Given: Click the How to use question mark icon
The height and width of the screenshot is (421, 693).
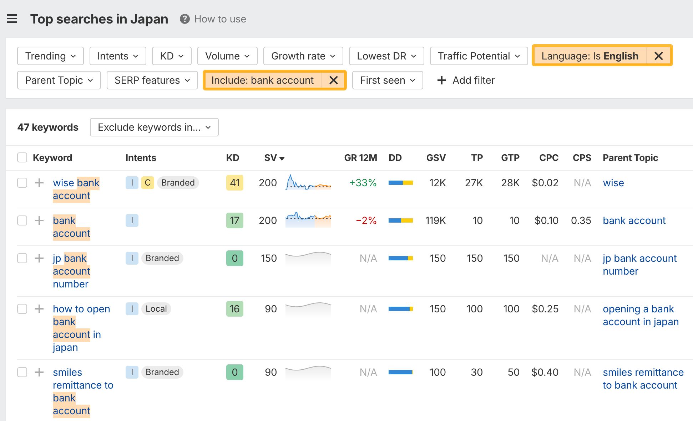Looking at the screenshot, I should coord(184,19).
